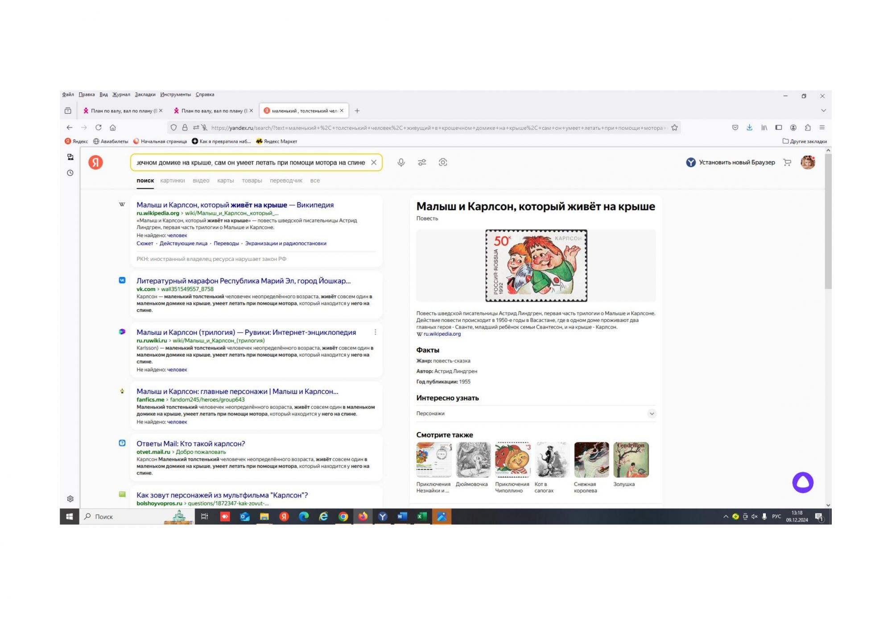The height and width of the screenshot is (631, 892).
Task: Switch to картинки search tab
Action: click(172, 181)
